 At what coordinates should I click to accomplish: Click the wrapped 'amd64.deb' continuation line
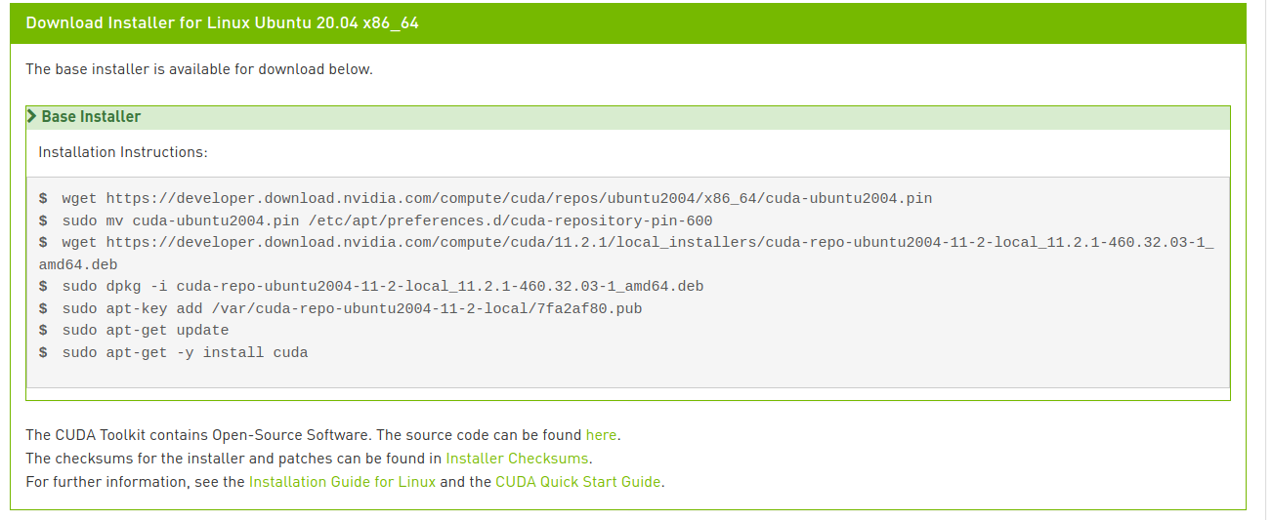tap(79, 264)
